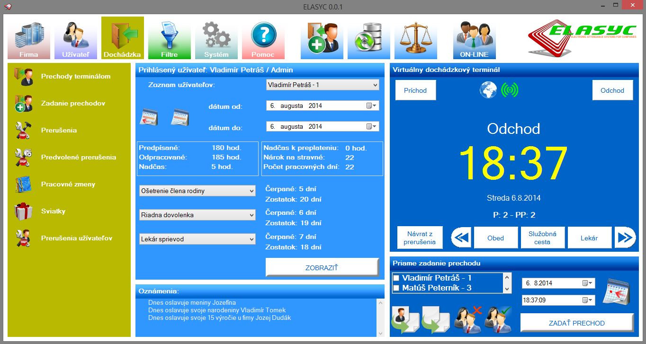Expand the Riadna dovolenka dropdown

click(x=197, y=215)
